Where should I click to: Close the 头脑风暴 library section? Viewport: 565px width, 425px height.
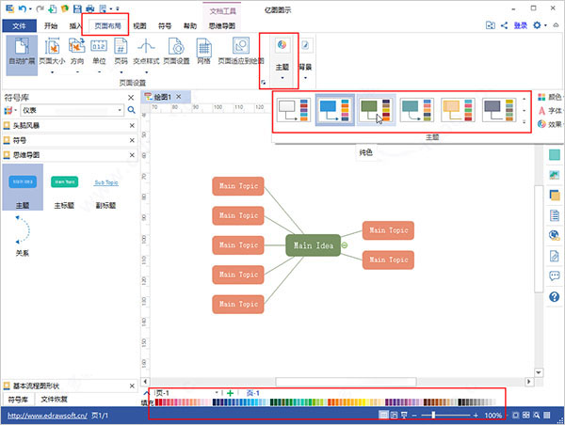click(132, 126)
